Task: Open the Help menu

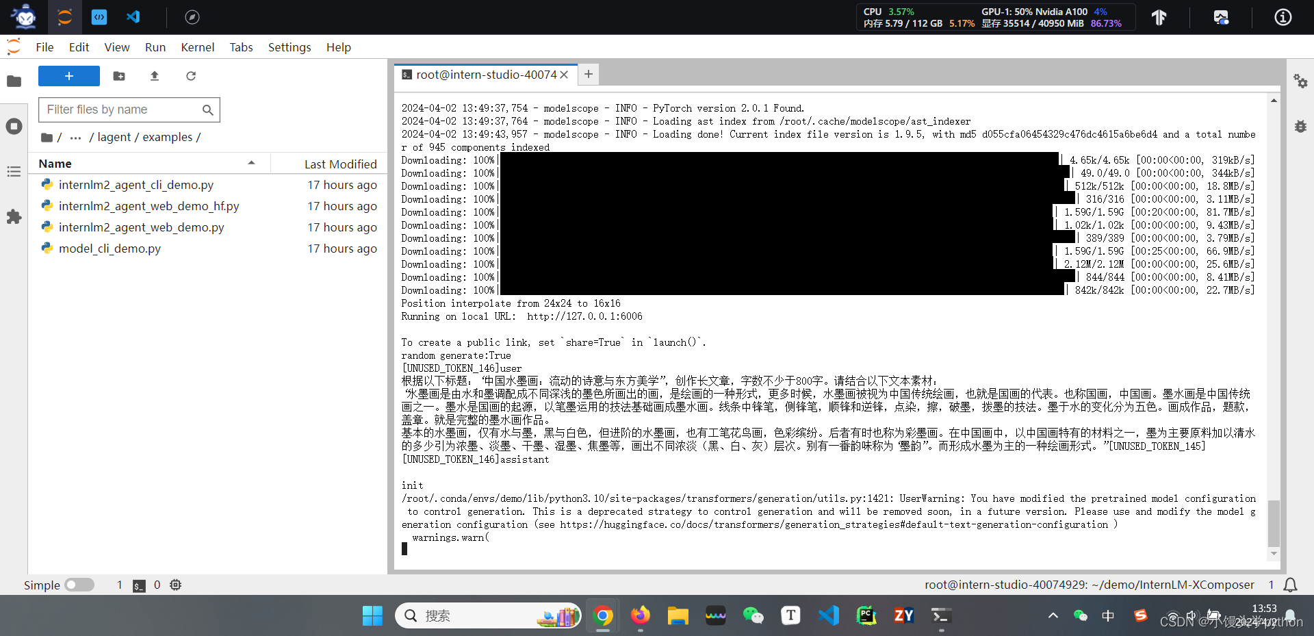Action: pos(339,47)
